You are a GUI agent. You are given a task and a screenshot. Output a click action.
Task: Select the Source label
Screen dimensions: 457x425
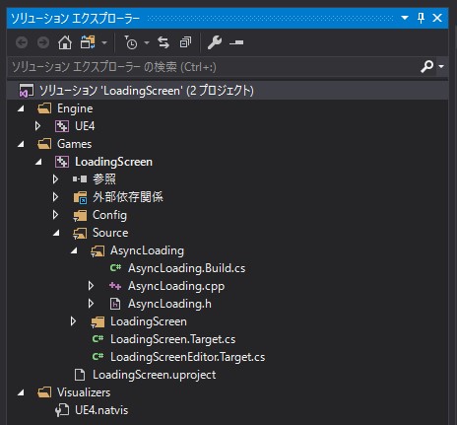point(110,233)
